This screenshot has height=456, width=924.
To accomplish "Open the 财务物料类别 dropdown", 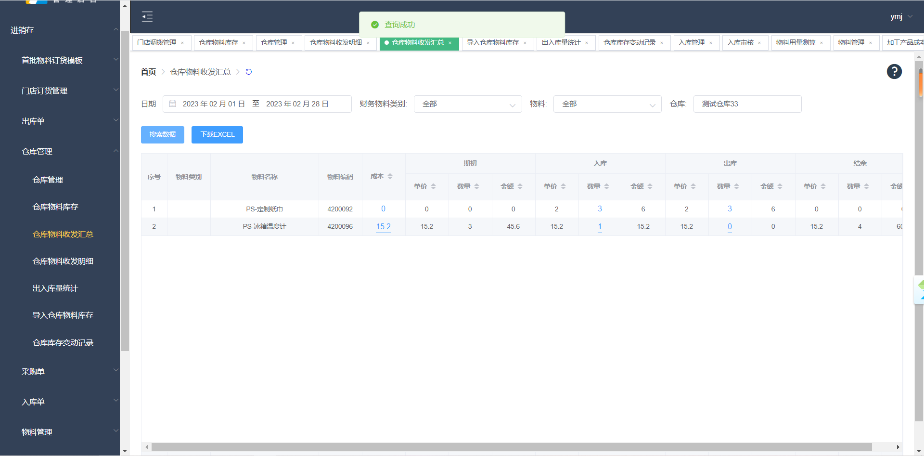I will 467,104.
